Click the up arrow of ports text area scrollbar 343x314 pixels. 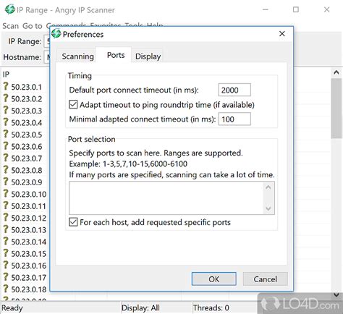[268, 187]
